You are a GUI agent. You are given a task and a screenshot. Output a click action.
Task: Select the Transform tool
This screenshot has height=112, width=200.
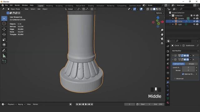point(4,45)
